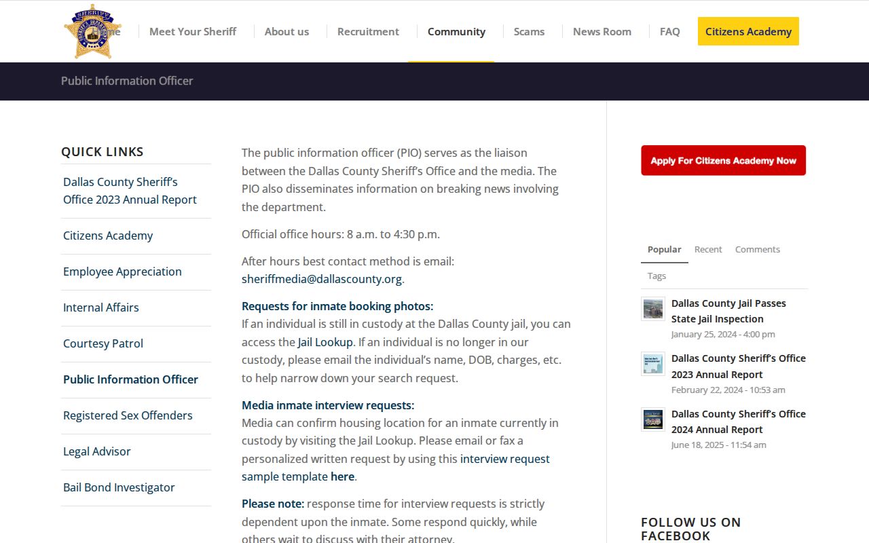Open the Recruitment menu item

pyautogui.click(x=368, y=31)
